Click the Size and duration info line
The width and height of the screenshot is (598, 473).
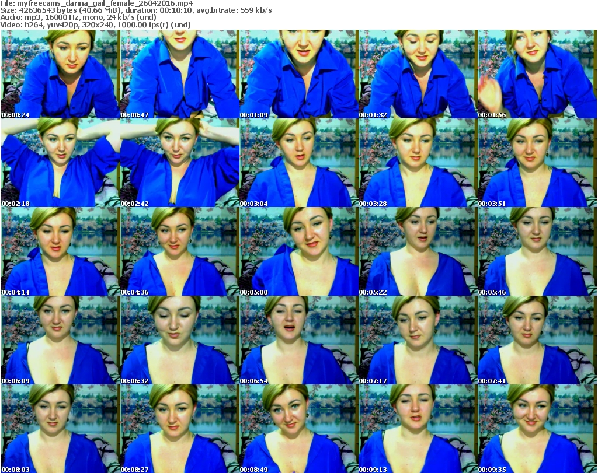(x=135, y=10)
